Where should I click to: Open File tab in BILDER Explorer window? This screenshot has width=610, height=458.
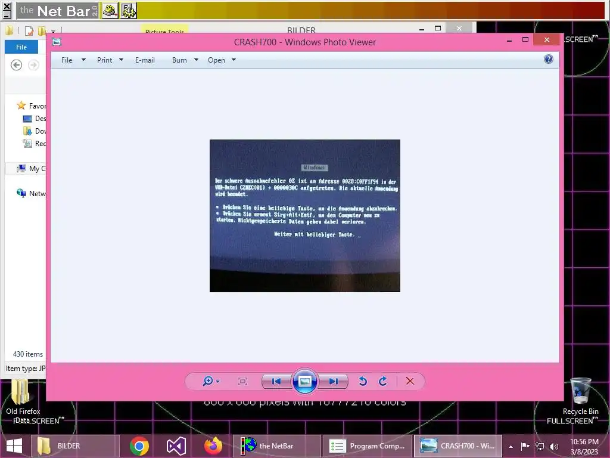pyautogui.click(x=21, y=47)
